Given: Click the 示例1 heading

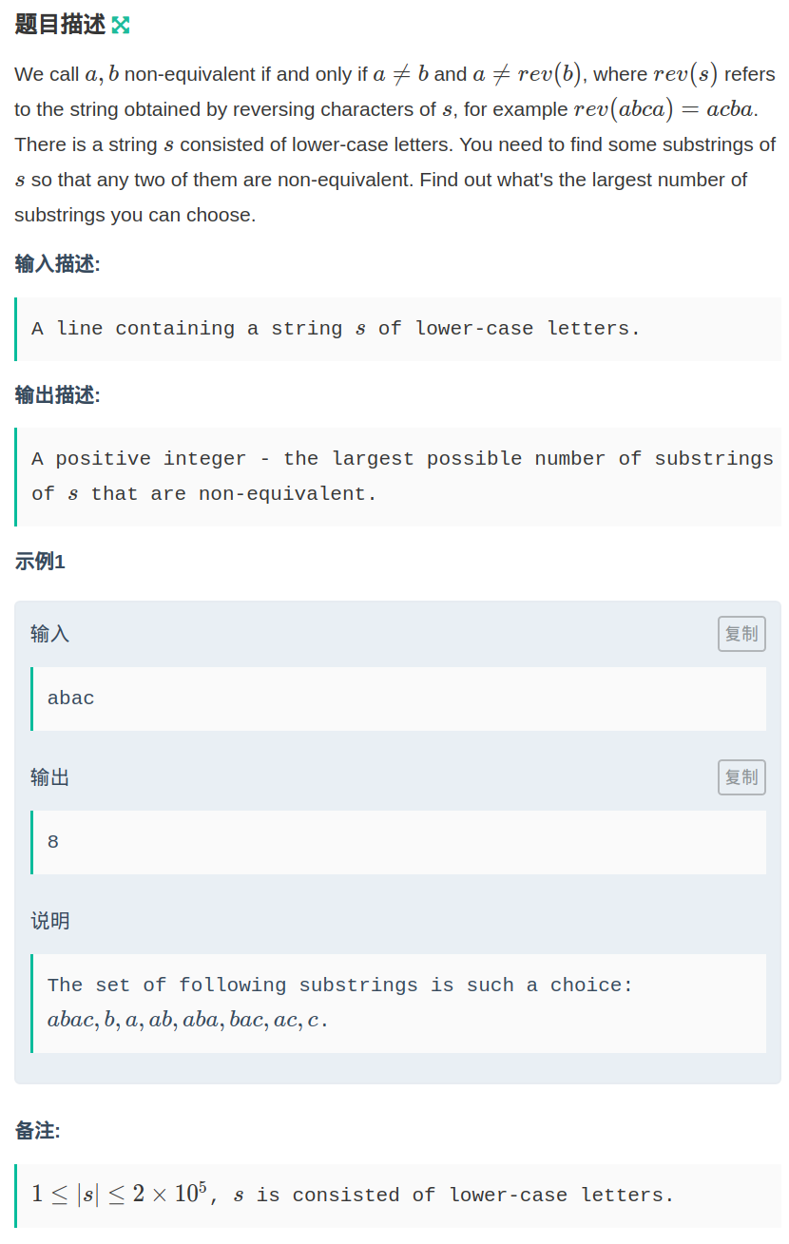Looking at the screenshot, I should pyautogui.click(x=40, y=562).
